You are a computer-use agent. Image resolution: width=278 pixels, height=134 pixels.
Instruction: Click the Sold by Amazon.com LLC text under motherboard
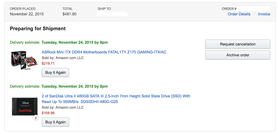tap(63, 58)
